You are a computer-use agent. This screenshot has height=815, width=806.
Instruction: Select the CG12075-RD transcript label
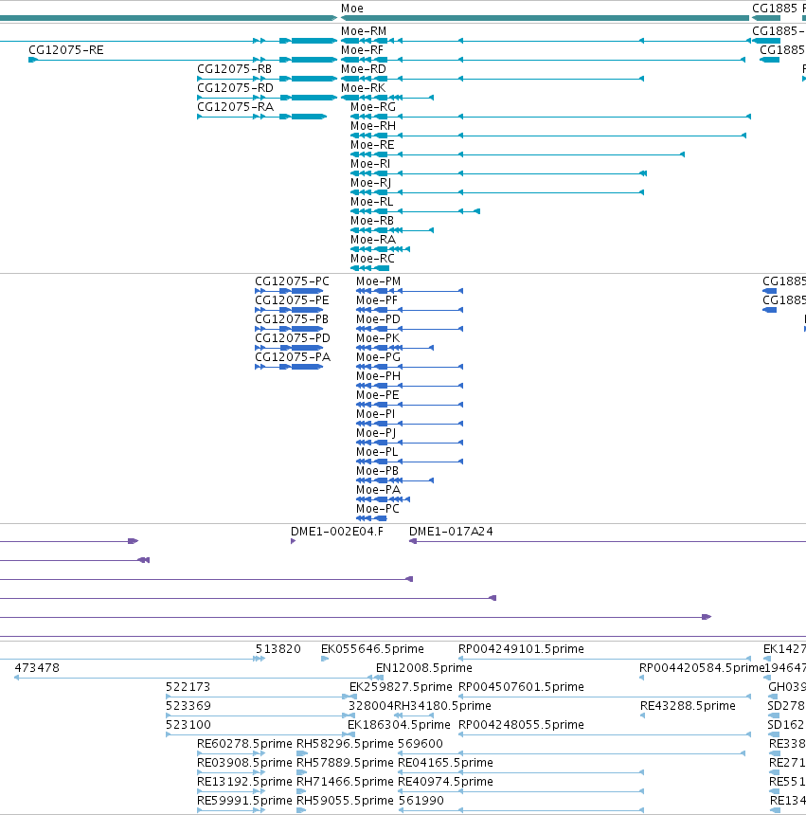coord(235,88)
